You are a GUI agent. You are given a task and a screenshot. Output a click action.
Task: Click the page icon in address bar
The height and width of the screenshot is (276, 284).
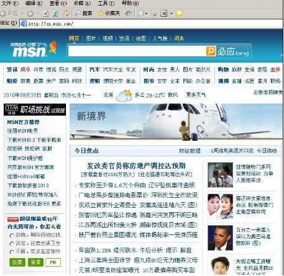24,24
